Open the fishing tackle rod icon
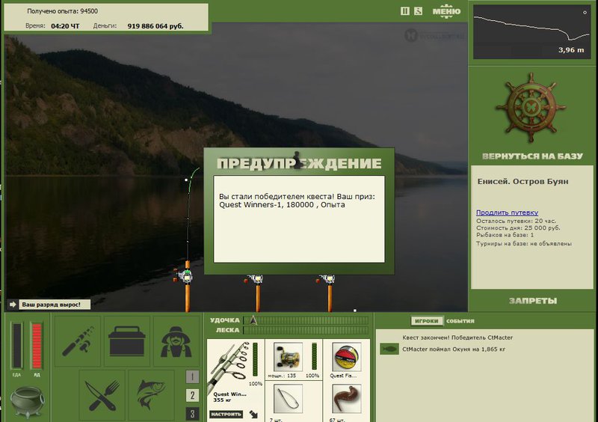Viewport: 598px width, 422px height. [78, 341]
